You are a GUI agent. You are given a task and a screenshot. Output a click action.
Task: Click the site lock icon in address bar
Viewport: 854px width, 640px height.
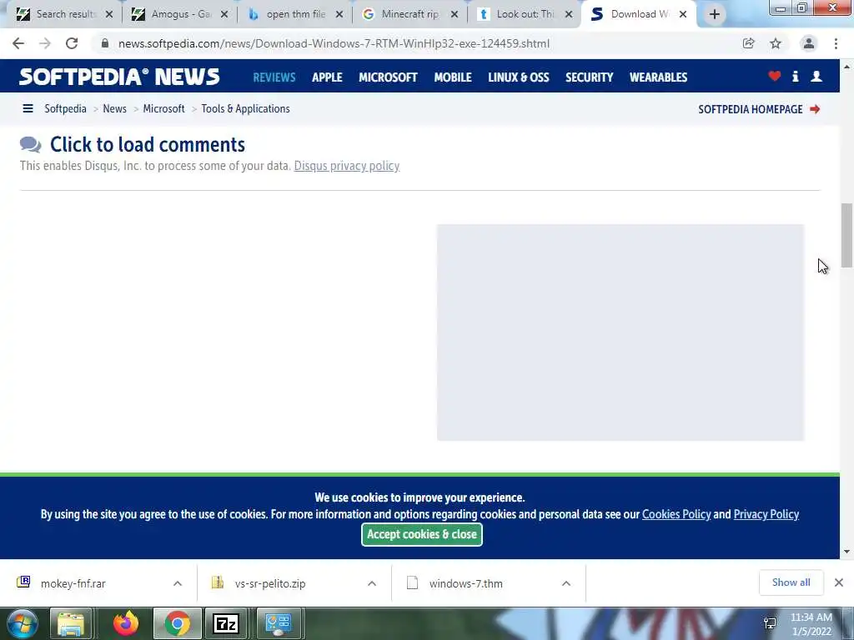click(x=104, y=43)
